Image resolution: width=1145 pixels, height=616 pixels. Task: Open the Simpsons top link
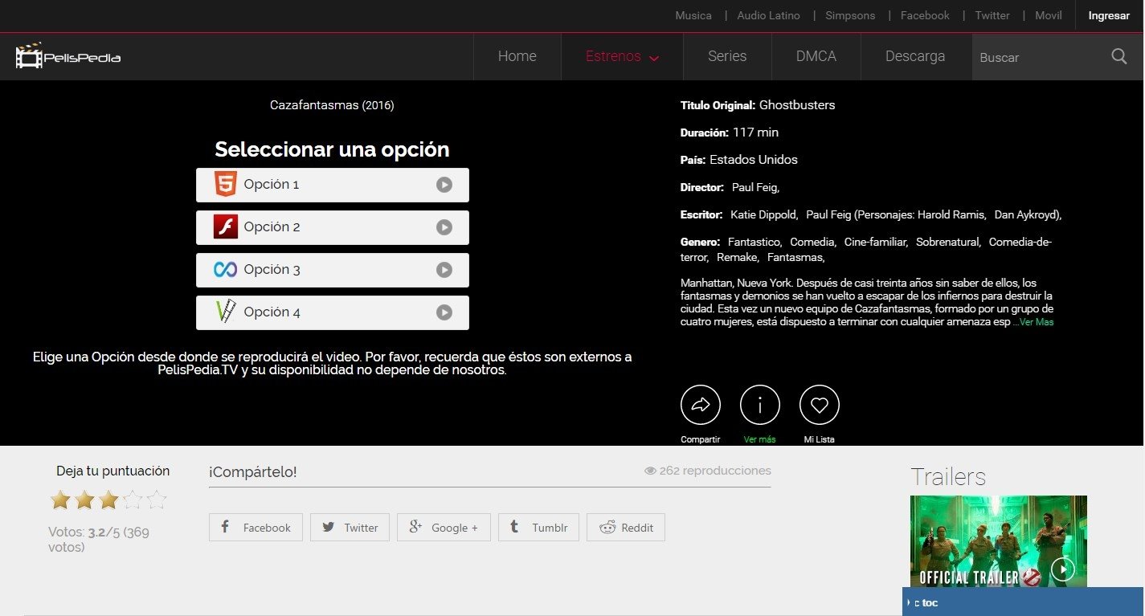851,15
